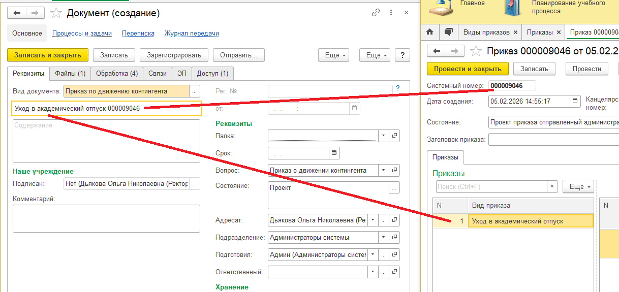Open the discussions chat bubble icon

(448, 32)
